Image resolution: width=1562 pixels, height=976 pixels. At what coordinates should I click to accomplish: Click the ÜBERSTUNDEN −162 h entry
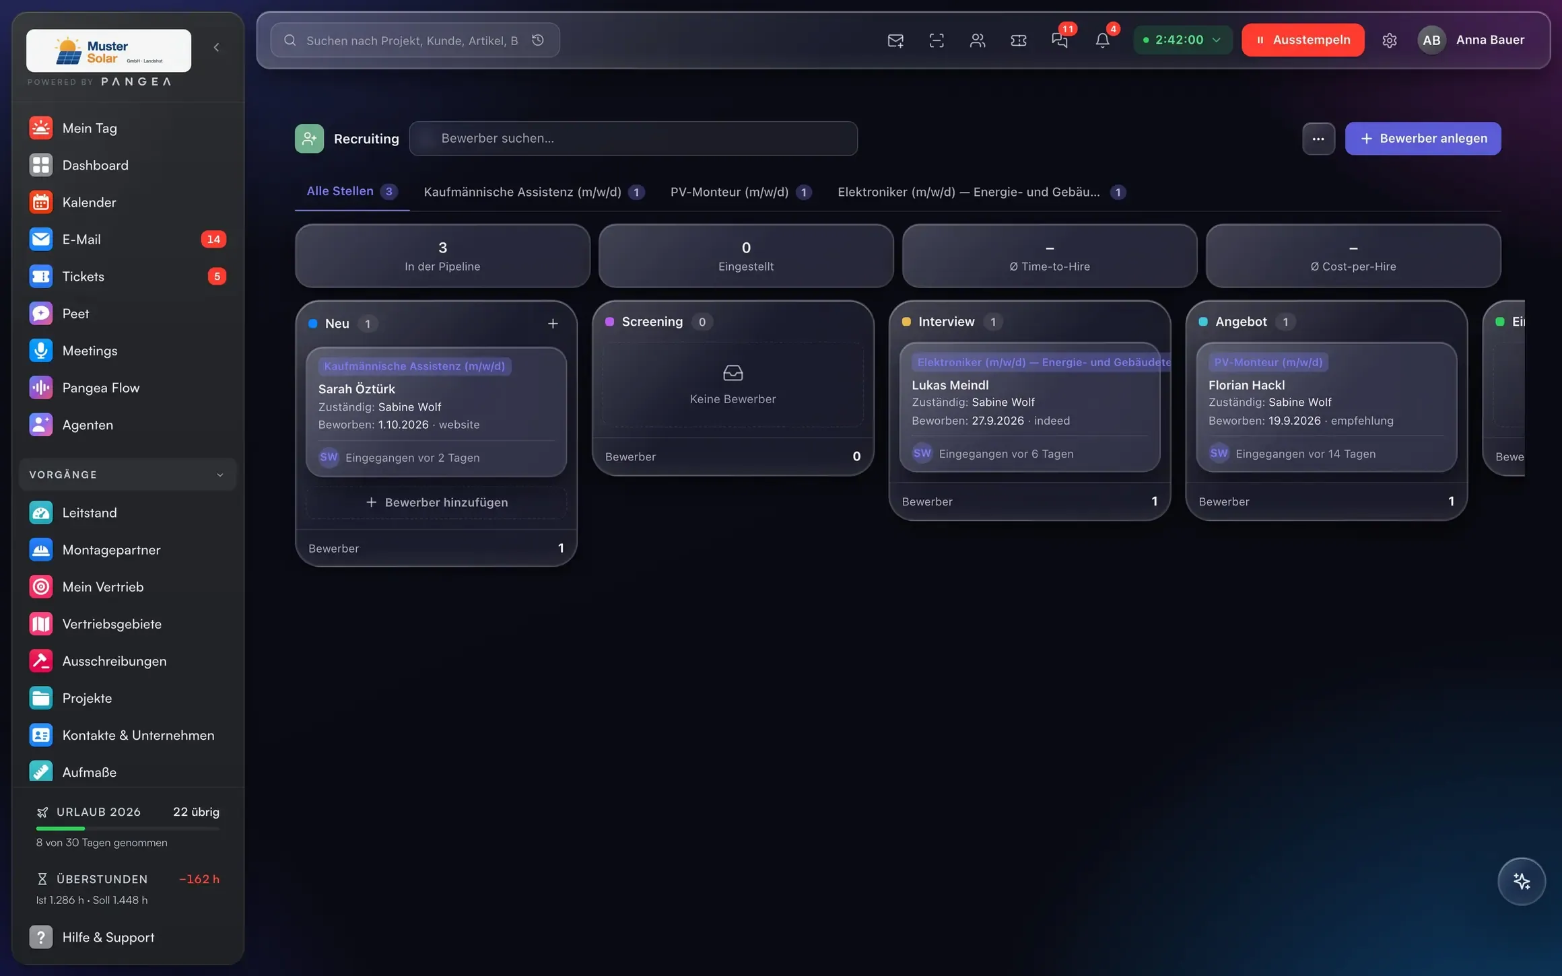128,888
